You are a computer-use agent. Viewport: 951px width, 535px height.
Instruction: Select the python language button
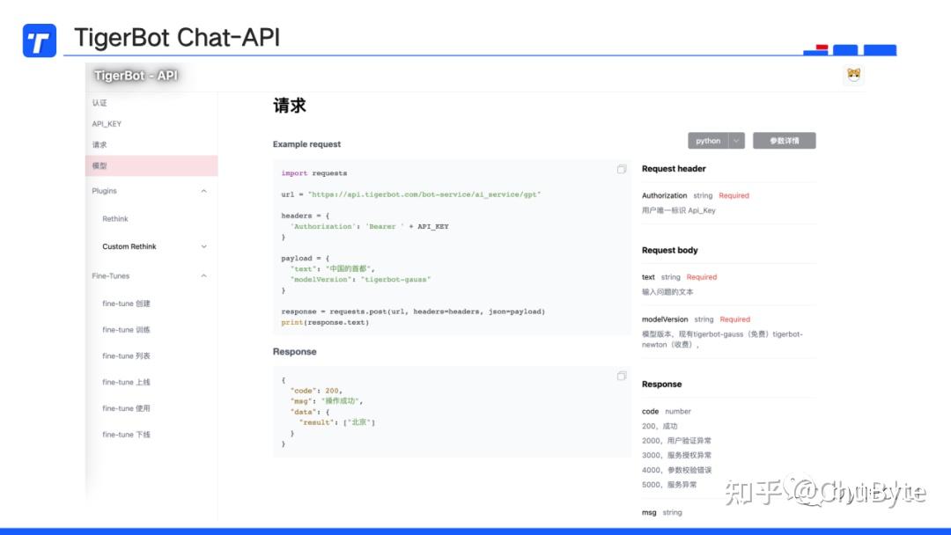(x=708, y=141)
